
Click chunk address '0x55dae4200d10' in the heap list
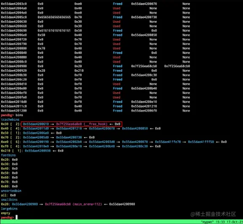[x=14, y=84]
